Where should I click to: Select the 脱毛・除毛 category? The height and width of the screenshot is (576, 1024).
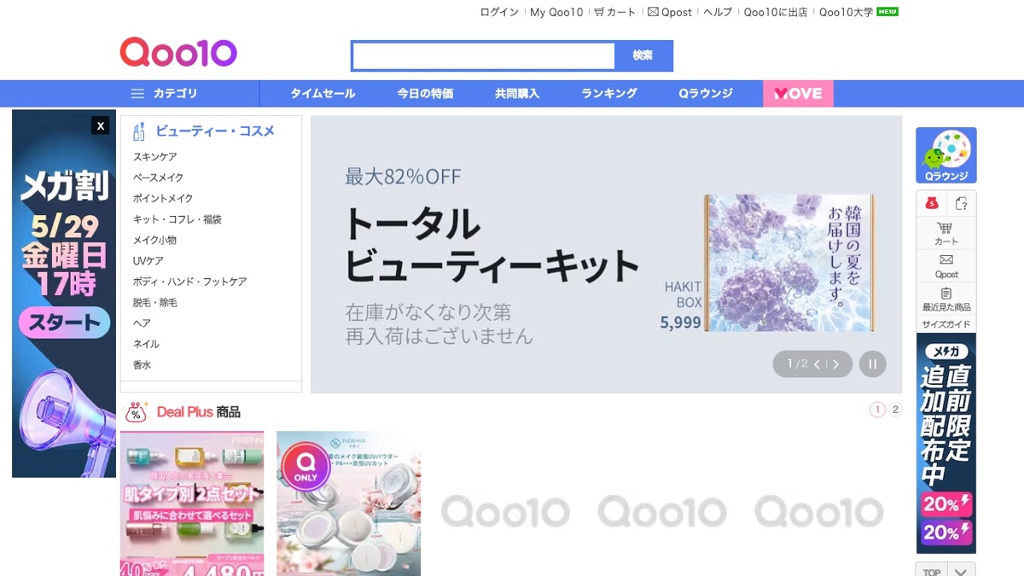(155, 302)
